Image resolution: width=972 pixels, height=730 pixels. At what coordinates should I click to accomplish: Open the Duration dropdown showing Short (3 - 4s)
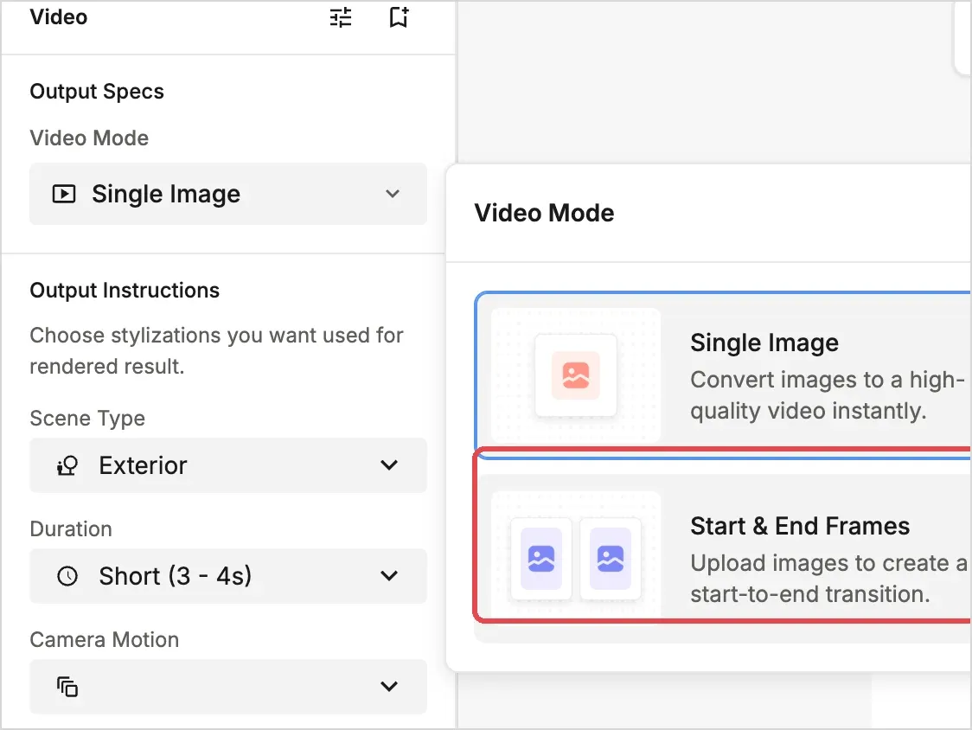pyautogui.click(x=228, y=576)
